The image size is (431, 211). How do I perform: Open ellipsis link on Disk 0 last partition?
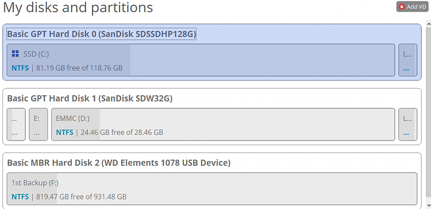point(406,69)
